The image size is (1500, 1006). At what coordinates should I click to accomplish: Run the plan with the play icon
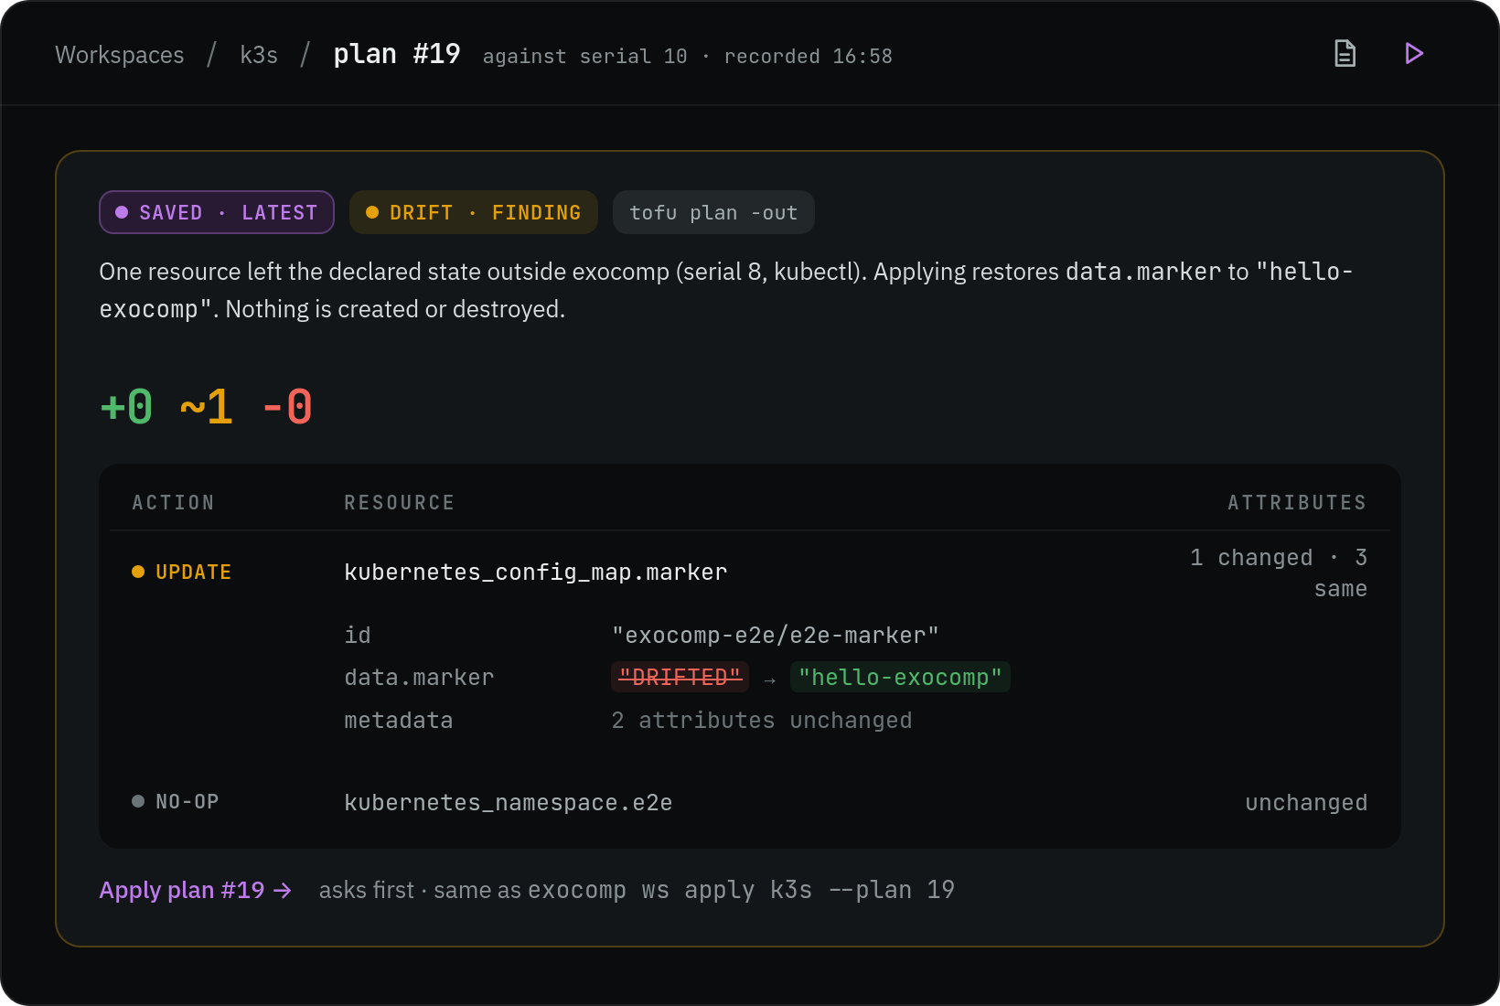coord(1414,53)
